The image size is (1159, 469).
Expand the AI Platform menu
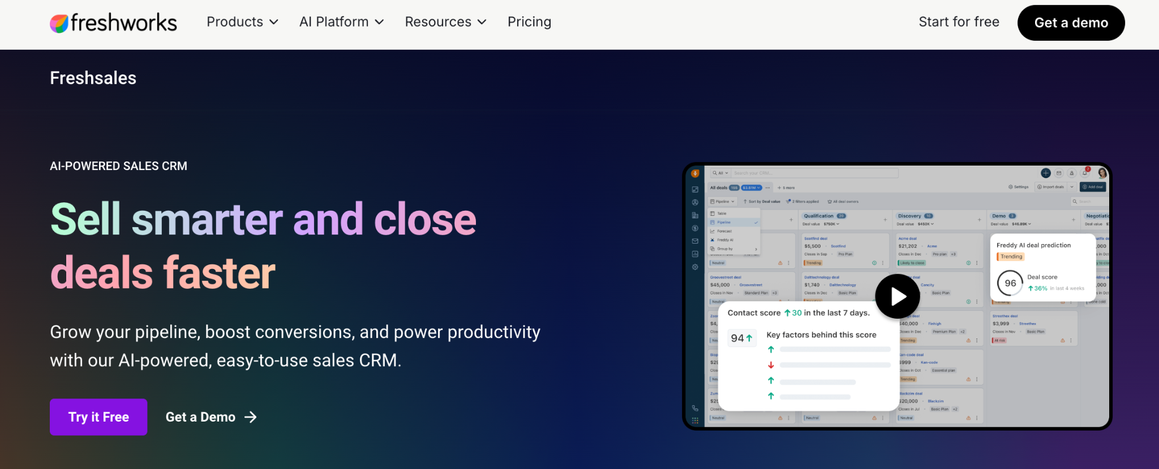342,22
